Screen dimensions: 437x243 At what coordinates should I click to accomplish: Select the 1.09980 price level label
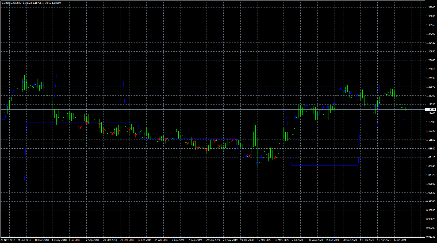[431, 149]
